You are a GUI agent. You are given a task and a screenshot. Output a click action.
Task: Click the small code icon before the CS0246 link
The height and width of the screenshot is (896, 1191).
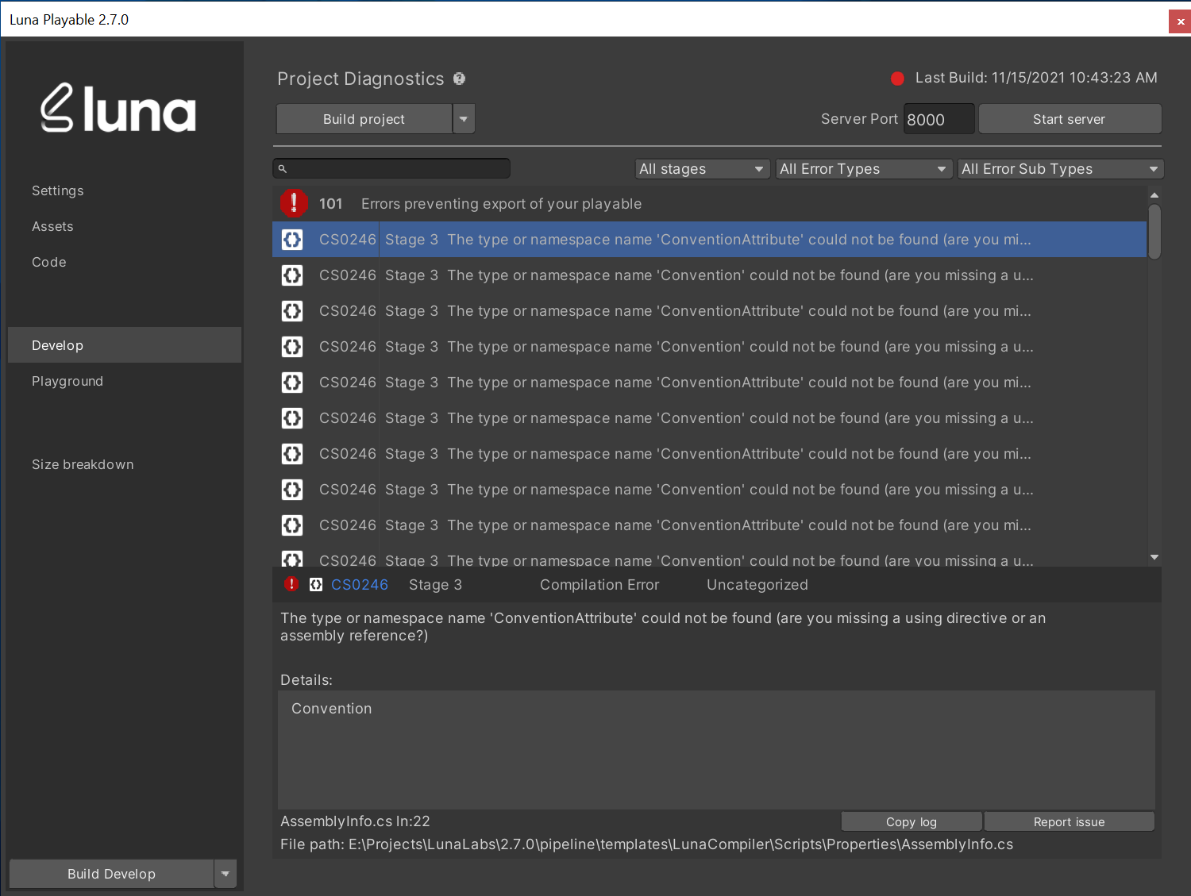pos(316,585)
